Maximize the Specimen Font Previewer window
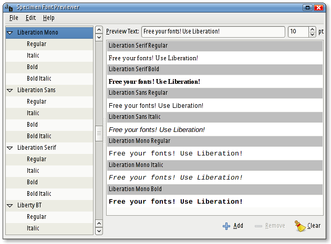The width and height of the screenshot is (331, 244). 307,8
